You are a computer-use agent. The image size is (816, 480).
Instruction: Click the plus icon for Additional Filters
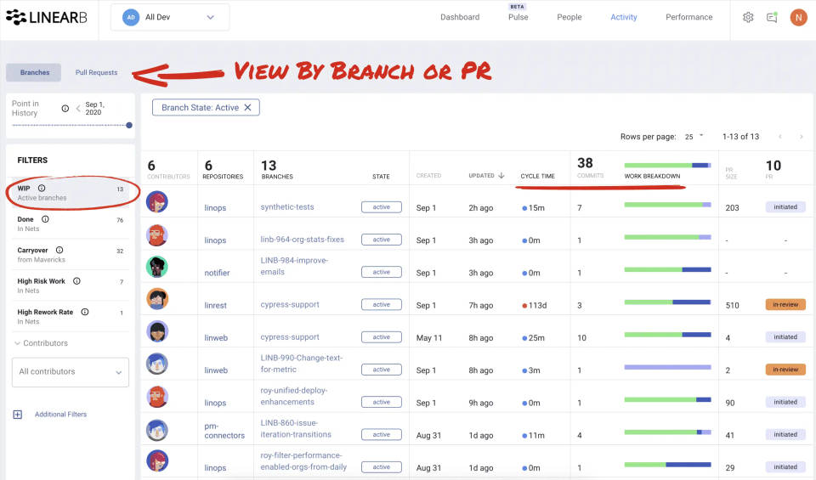pyautogui.click(x=17, y=415)
